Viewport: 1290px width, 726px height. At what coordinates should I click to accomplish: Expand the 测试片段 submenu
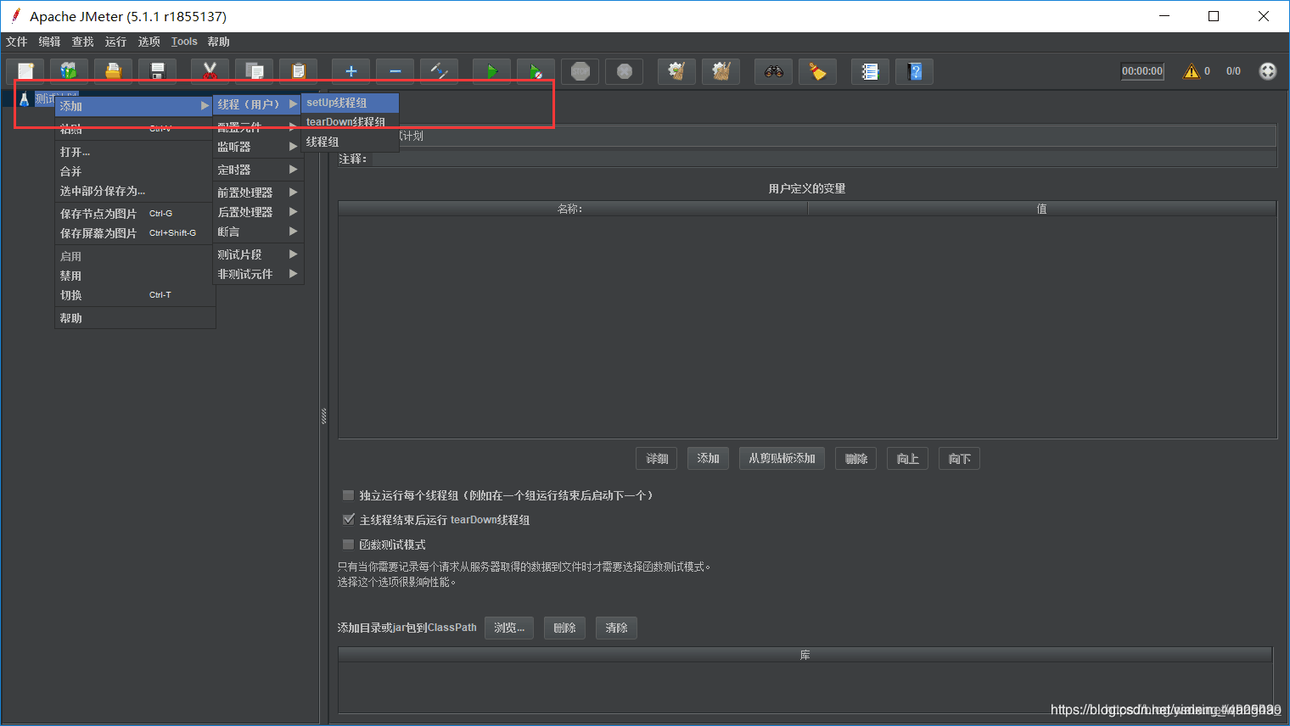pos(258,254)
